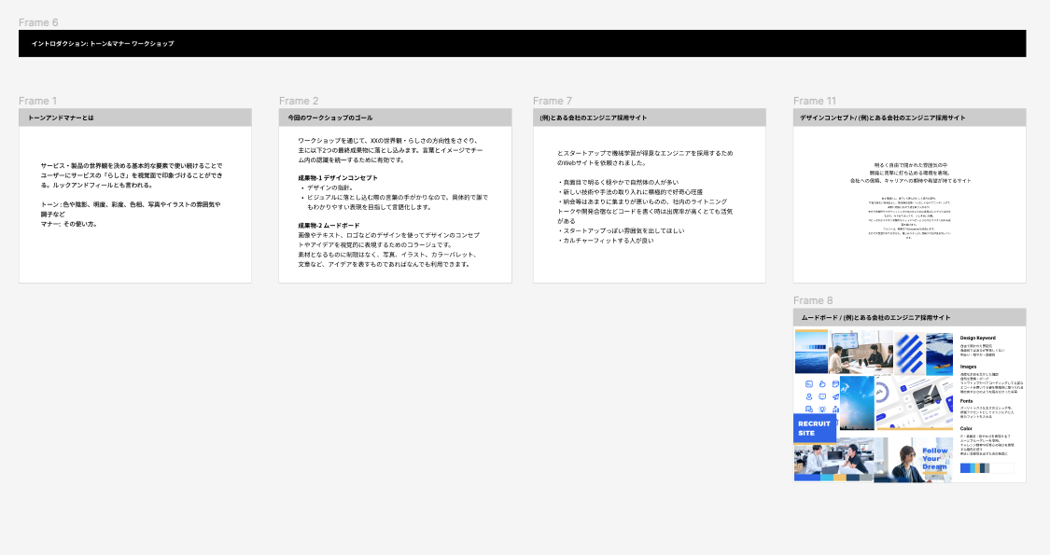Screen dimensions: 1050x555
Task: Select the blue sky photo in the moodboard
Action: point(857,403)
